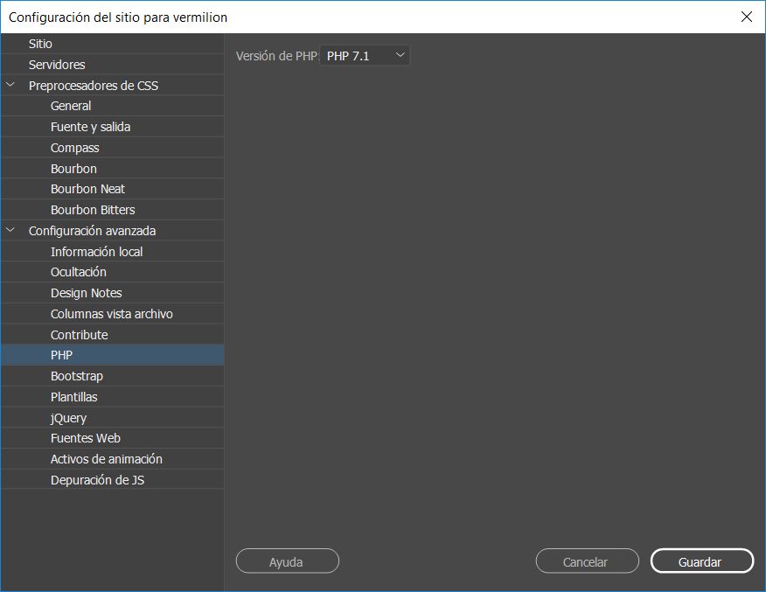Collapse the Configuración avanzada section
Screen dimensions: 766x592
(x=10, y=230)
